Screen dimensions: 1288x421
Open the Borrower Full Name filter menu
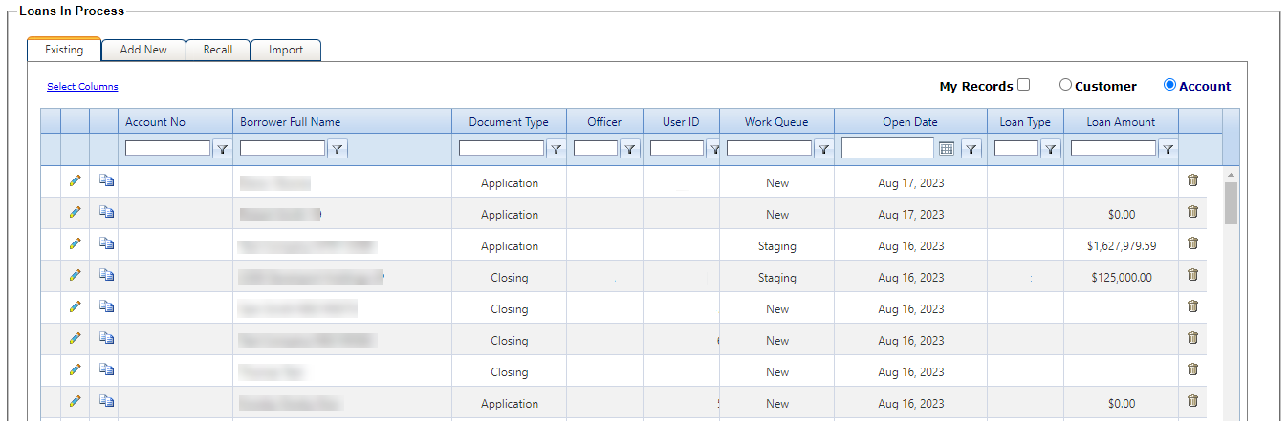click(x=338, y=149)
